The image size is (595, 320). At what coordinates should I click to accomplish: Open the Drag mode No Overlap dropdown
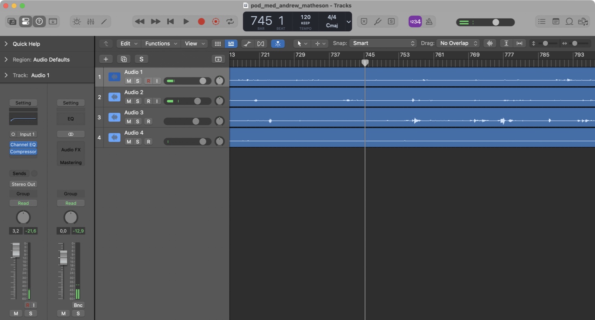(x=459, y=43)
